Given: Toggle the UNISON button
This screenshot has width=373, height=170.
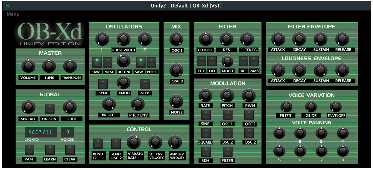Looking at the screenshot, I should coord(50,109).
